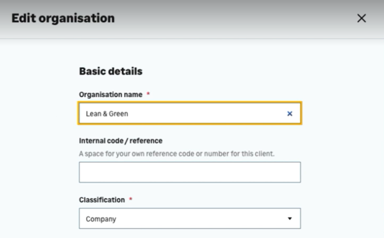Close the Edit organisation dialog
Viewport: 384px width, 238px height.
pyautogui.click(x=361, y=18)
